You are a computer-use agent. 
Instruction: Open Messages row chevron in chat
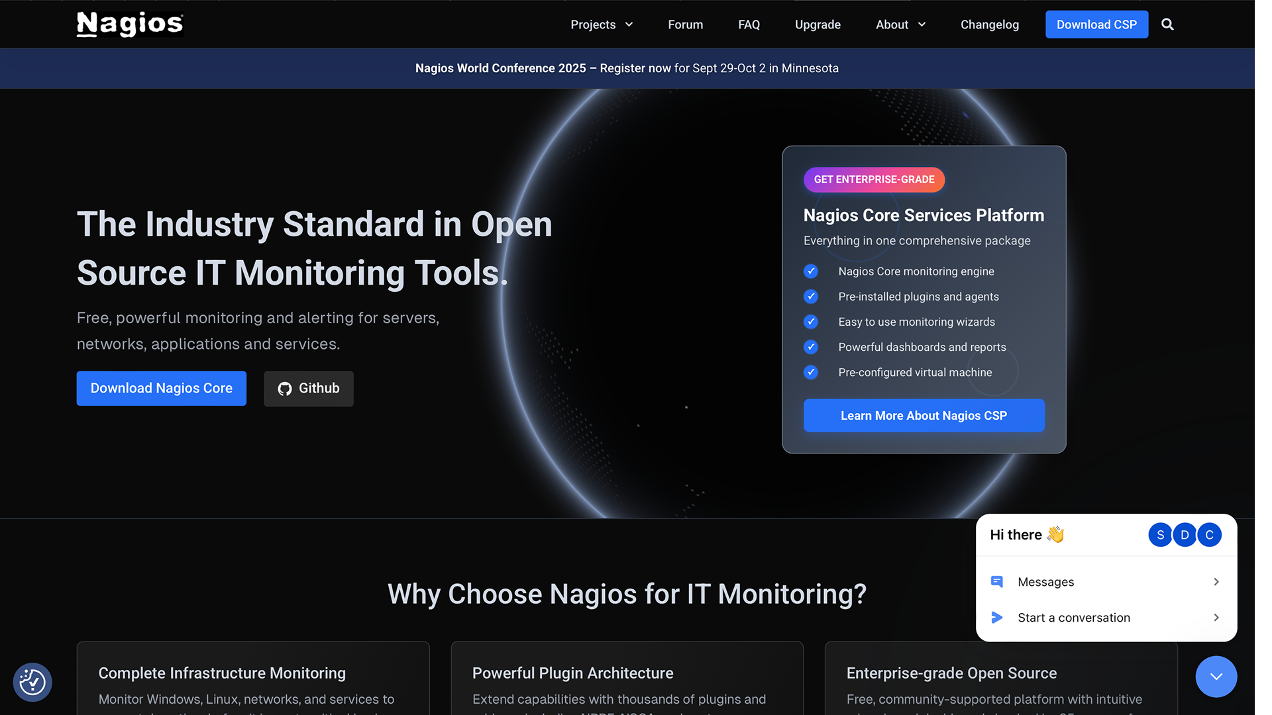coord(1216,582)
